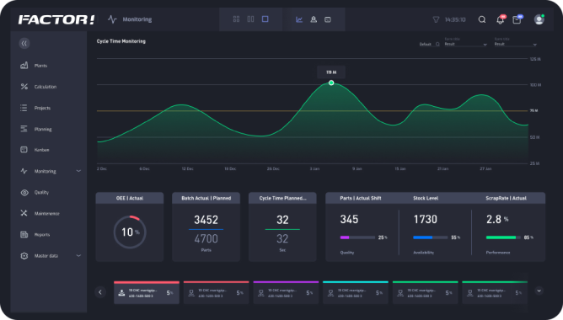Expand the Monitoring submenu chevron
Screen dimensions: 563x320
click(x=78, y=171)
